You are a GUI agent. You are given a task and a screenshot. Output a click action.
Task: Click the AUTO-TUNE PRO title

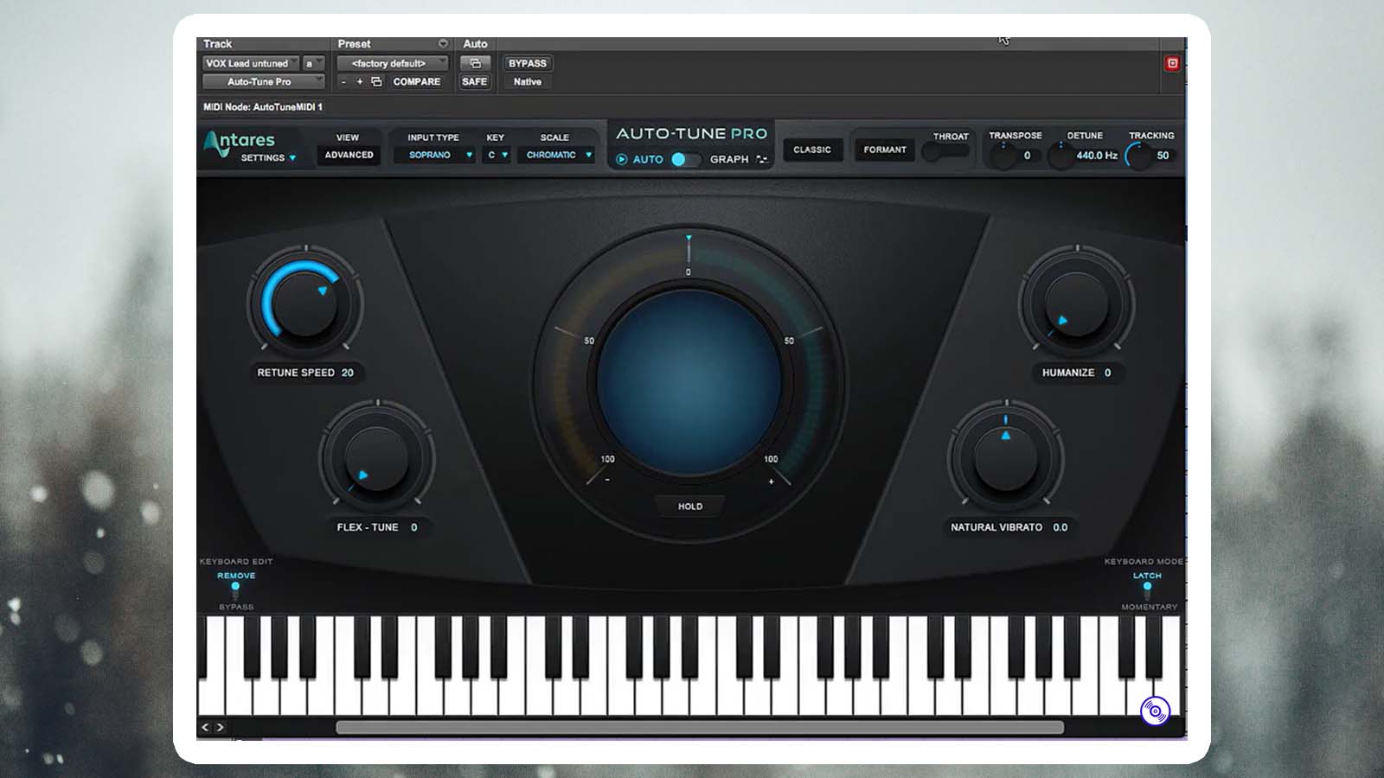(x=691, y=134)
